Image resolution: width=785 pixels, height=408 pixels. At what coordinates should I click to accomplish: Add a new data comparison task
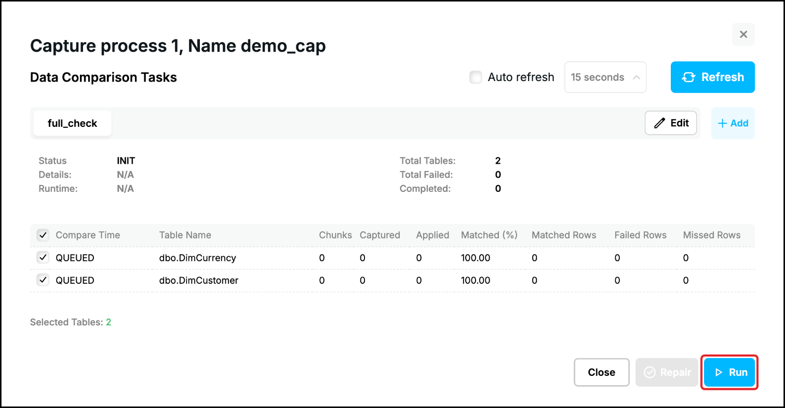coord(733,123)
